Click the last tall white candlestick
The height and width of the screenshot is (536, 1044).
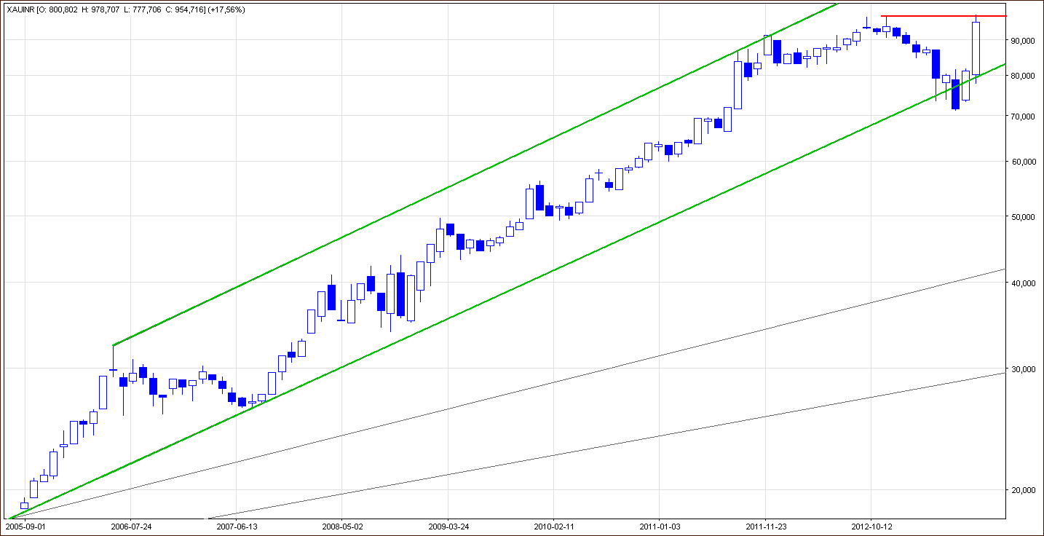(976, 48)
